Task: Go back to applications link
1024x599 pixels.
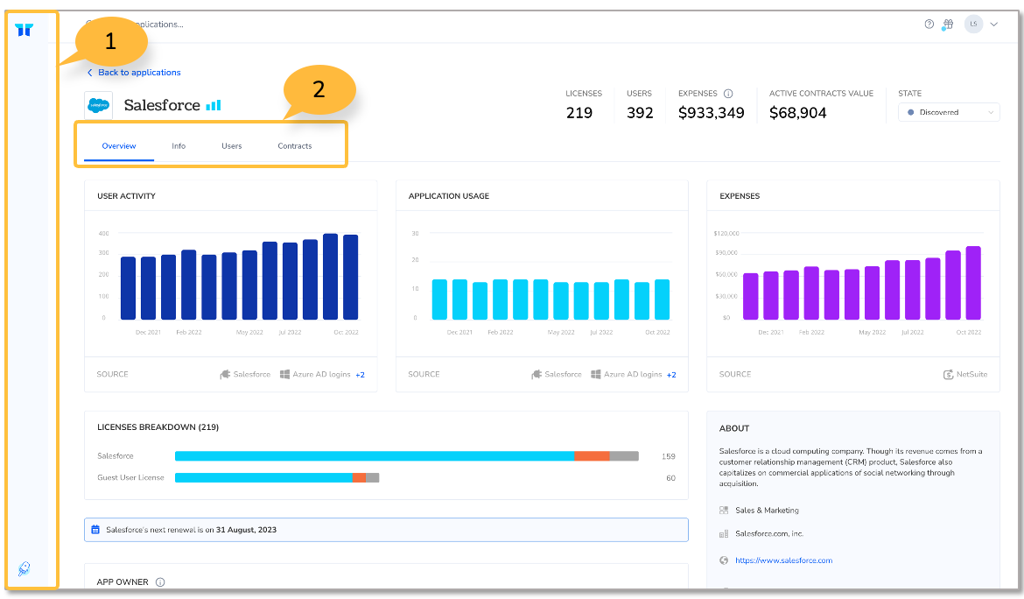Action: pos(135,73)
